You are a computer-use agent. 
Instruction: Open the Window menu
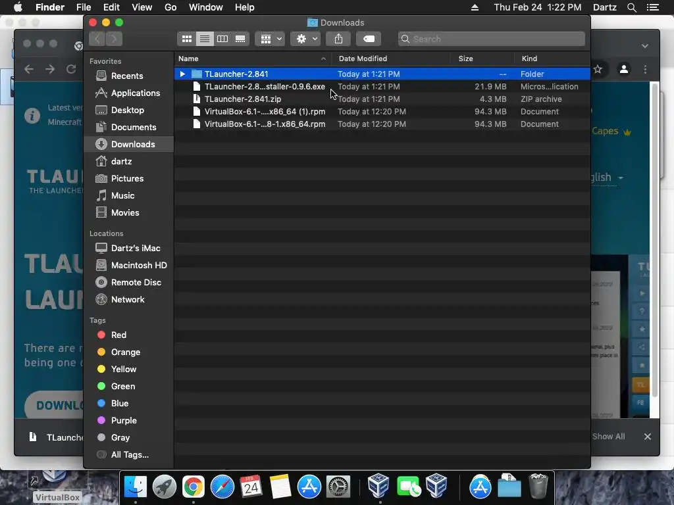click(206, 7)
